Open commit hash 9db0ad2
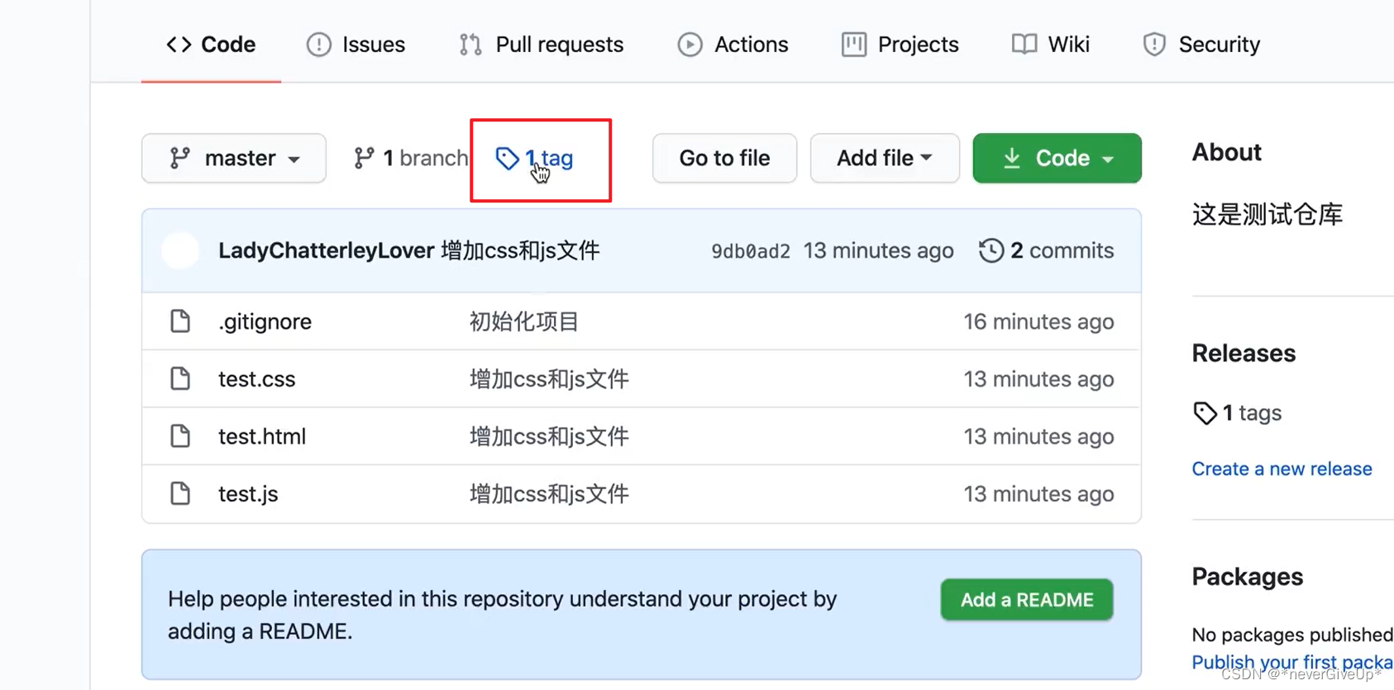 [751, 251]
